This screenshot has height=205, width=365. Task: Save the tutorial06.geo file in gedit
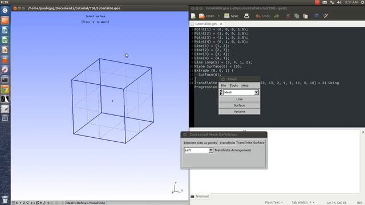231,16
